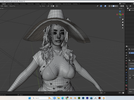Open the World properties tab

point(126,63)
